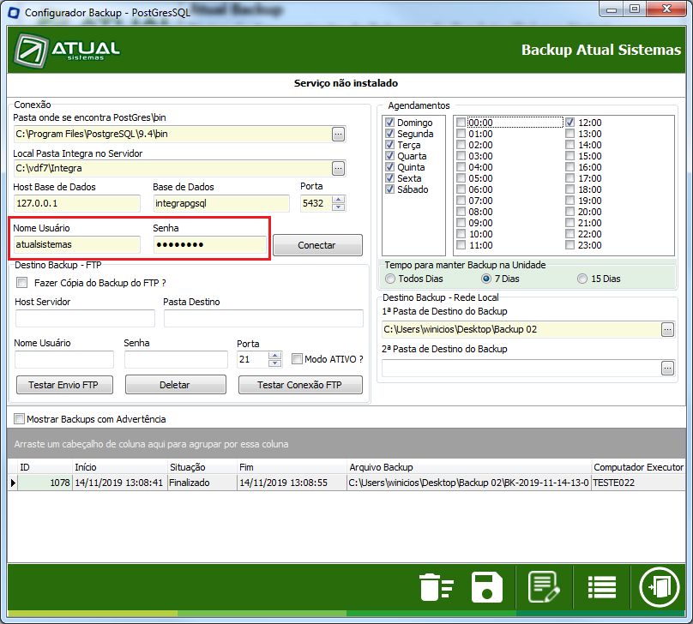Click the Finalizado status cell
The height and width of the screenshot is (624, 693).
pos(202,483)
